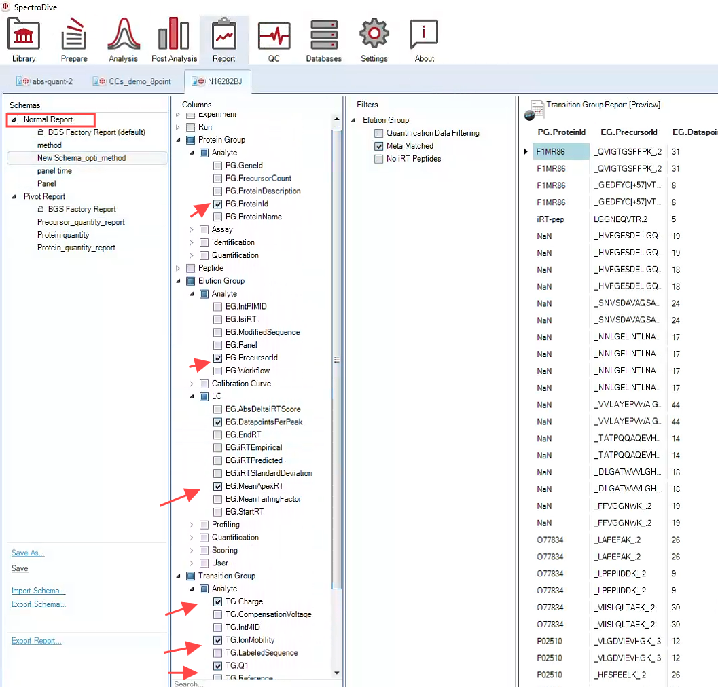Screen dimensions: 718x687
Task: Click the Save As... link
Action: 27,553
